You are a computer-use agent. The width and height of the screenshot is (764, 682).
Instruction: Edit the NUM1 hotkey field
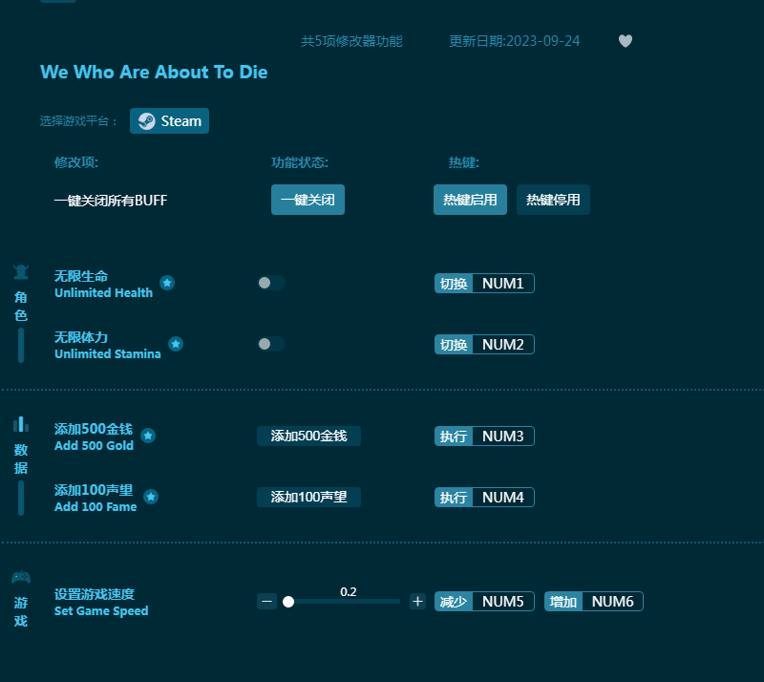click(503, 284)
